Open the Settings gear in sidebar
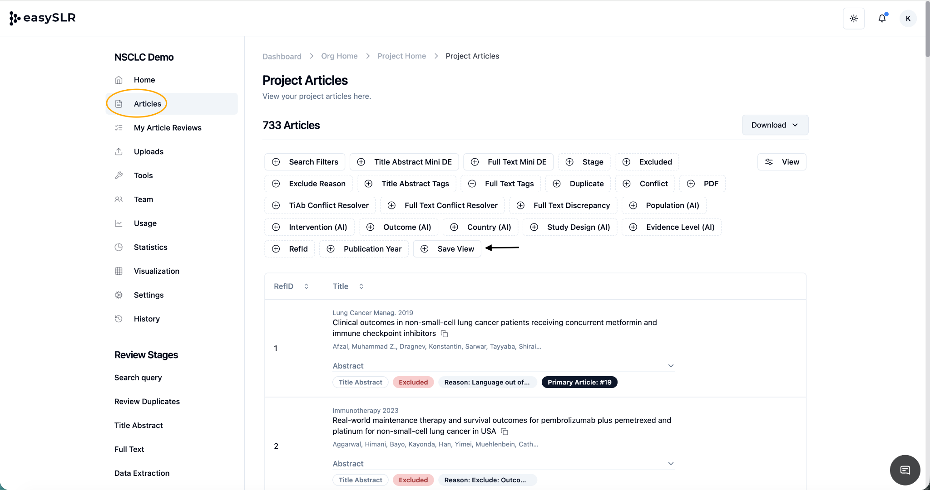The width and height of the screenshot is (930, 490). [x=119, y=295]
